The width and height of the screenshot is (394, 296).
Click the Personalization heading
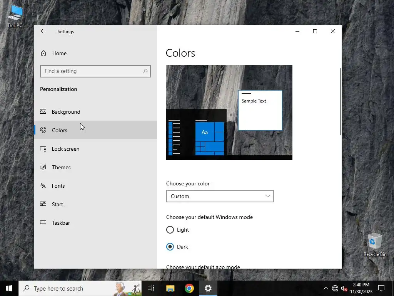58,89
